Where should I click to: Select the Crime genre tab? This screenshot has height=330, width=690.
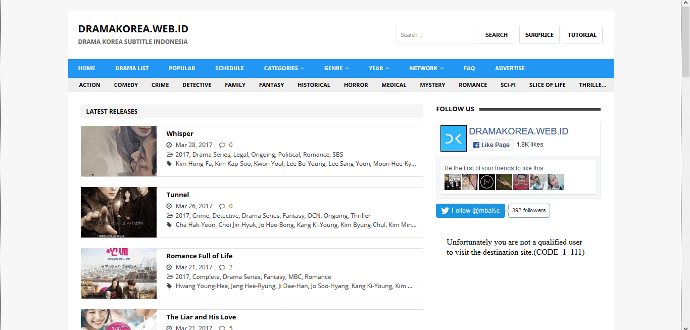tap(160, 85)
